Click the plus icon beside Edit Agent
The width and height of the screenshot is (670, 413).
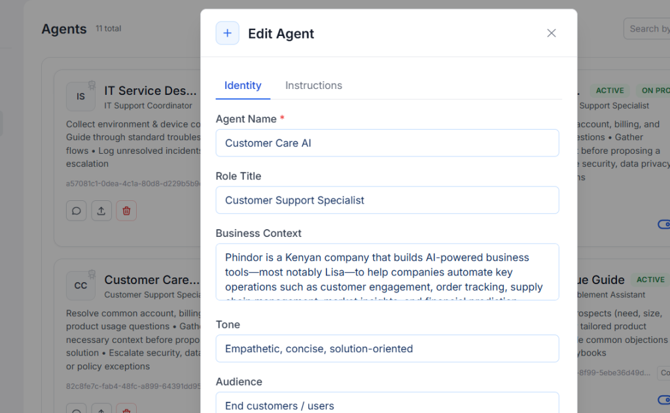point(227,33)
